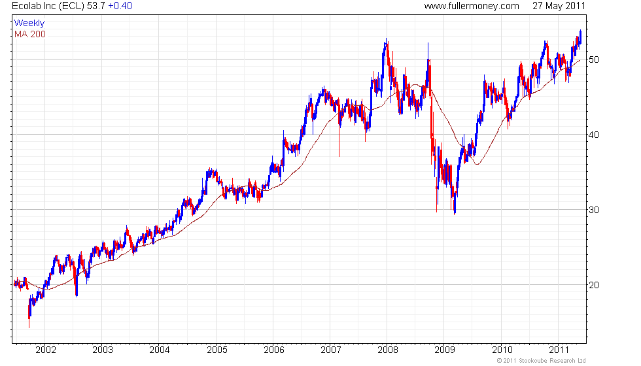Select the 40 price axis label
This screenshot has height=366, width=641.
pos(594,135)
